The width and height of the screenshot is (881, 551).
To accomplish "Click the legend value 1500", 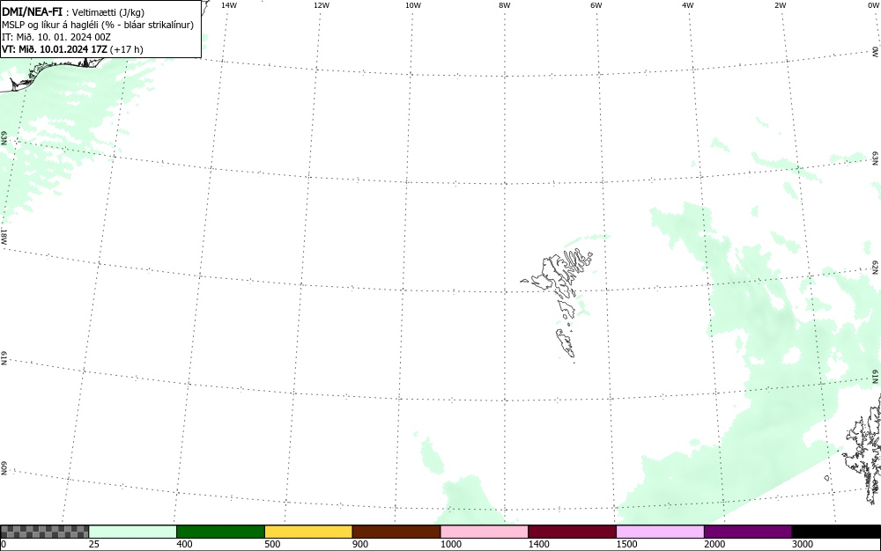I will [x=627, y=544].
